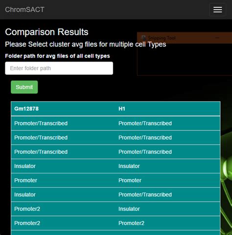Click 'Please Select cluster avg files' subtitle

click(86, 44)
